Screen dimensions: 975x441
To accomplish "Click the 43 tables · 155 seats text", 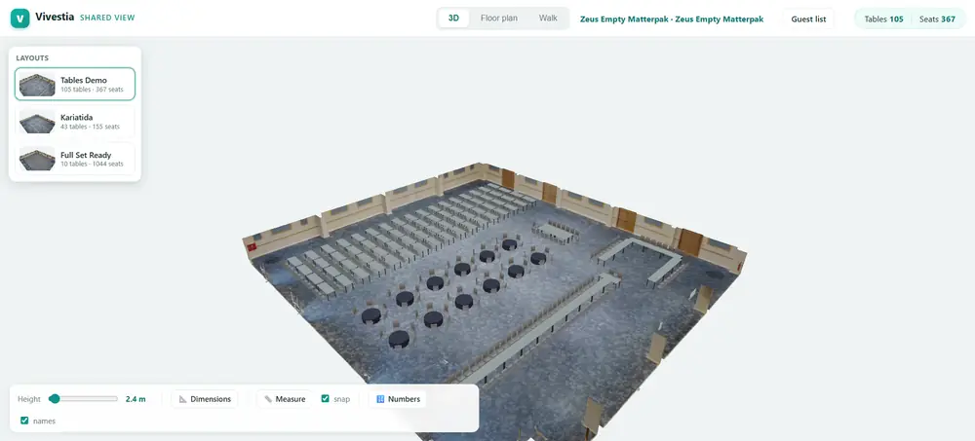I will (90, 127).
